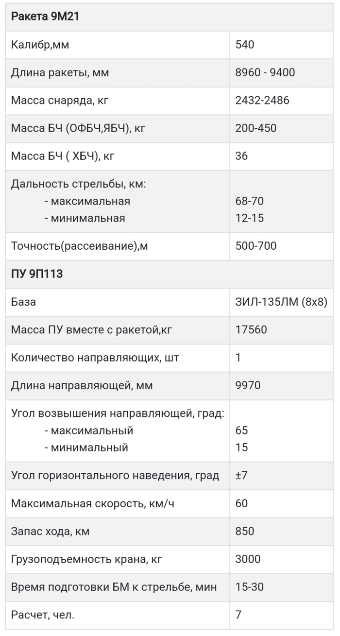Select the "Точность(рассеивание),м" label
This screenshot has width=340, height=636.
click(x=80, y=246)
